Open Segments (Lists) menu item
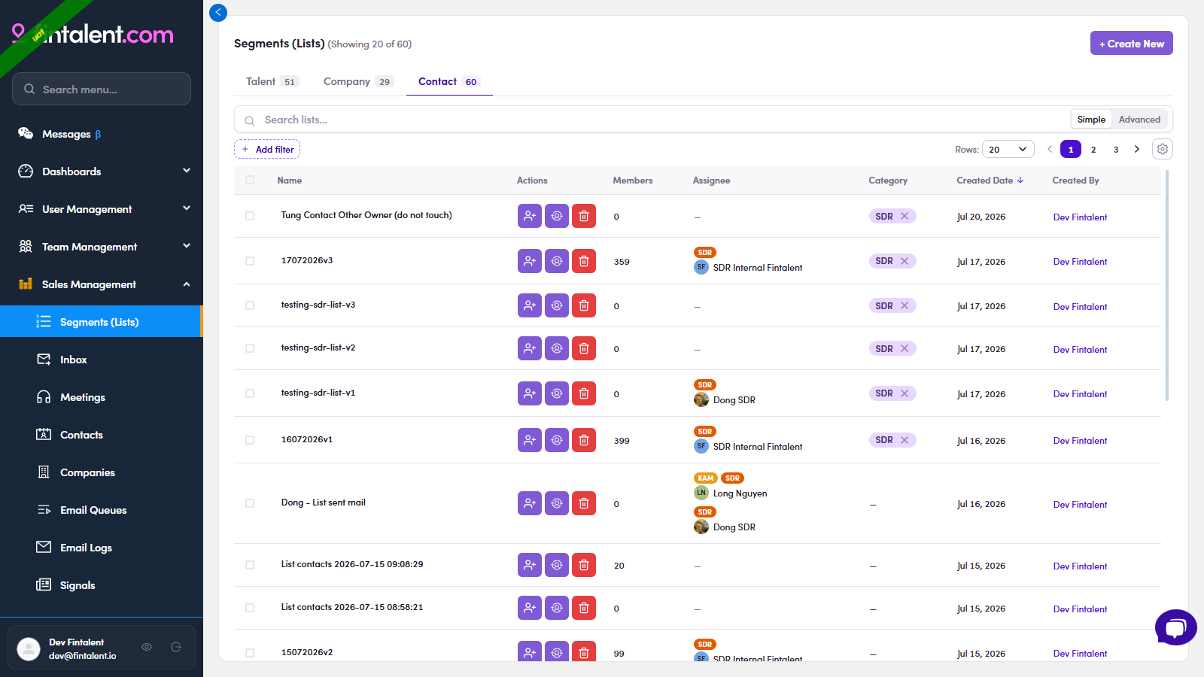Screen dimensions: 1204x677 pos(102,322)
